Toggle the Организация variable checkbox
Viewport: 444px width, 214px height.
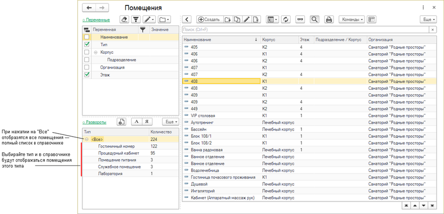pos(87,68)
